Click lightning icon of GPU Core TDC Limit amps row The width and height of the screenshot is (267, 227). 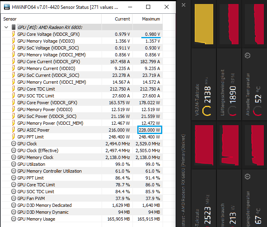point(14,89)
